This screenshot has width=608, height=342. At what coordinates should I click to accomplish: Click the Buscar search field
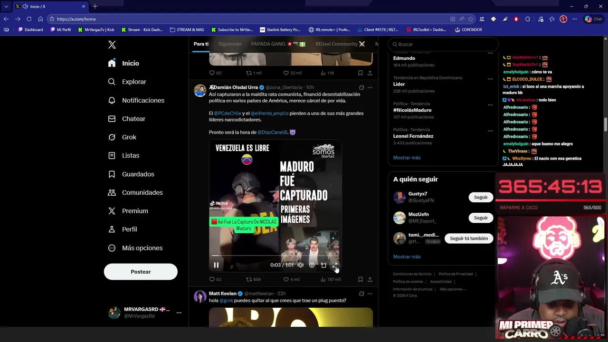pos(444,44)
